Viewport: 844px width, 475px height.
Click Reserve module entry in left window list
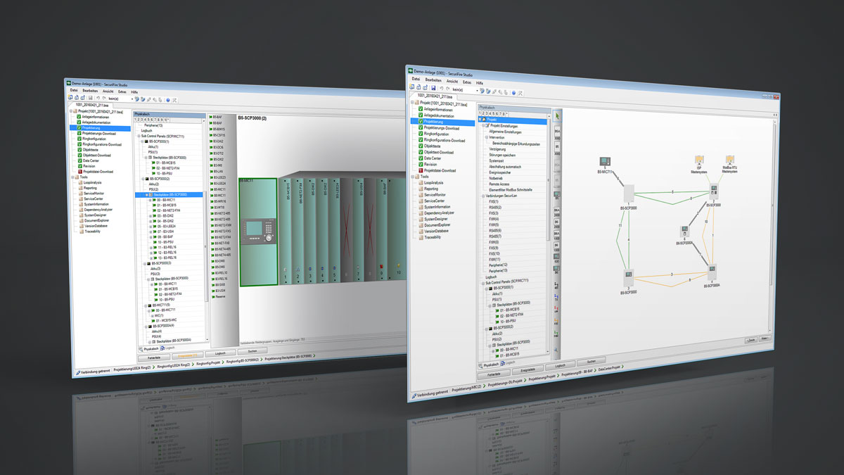(217, 296)
